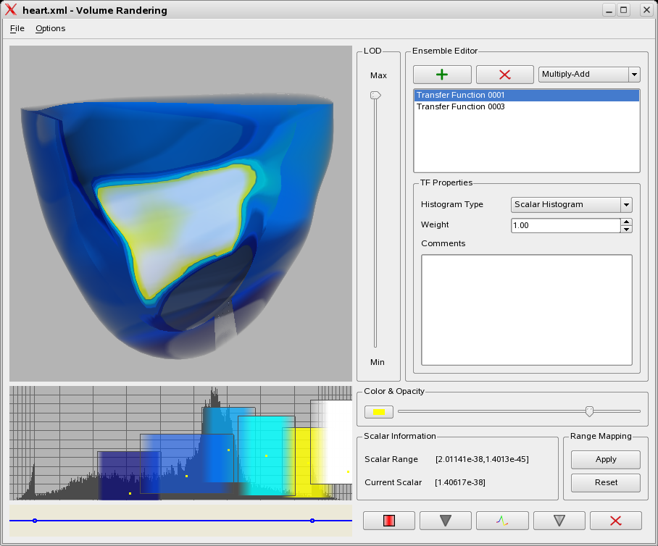Open the Multiply-Add blend mode dropdown
658x546 pixels.
[x=588, y=75]
